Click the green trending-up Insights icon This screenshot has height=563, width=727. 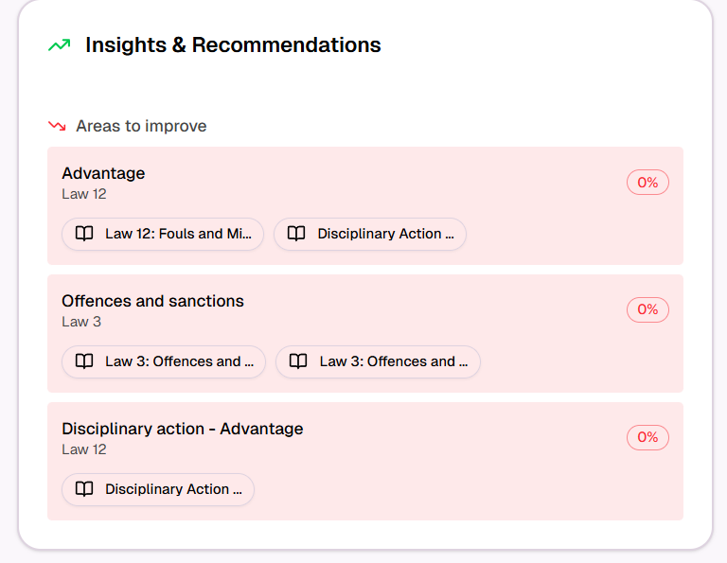[x=60, y=44]
